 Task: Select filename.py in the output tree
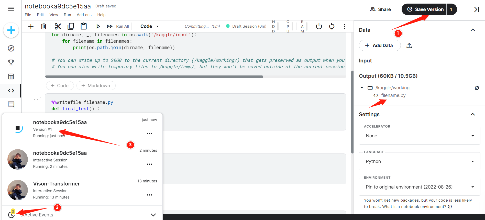tap(393, 95)
